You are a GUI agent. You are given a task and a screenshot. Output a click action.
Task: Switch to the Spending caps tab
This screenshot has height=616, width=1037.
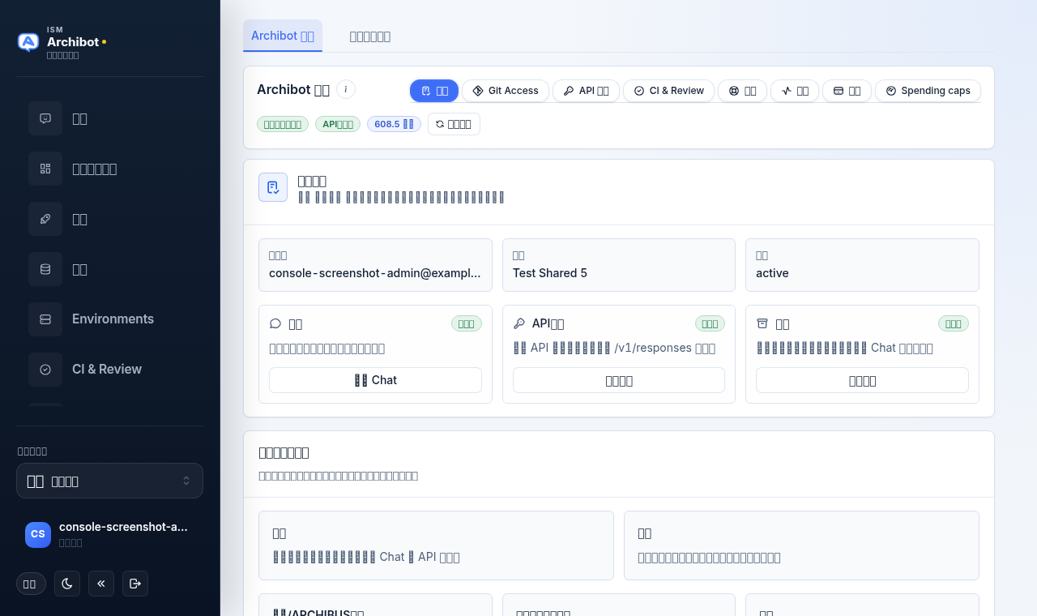coord(928,91)
